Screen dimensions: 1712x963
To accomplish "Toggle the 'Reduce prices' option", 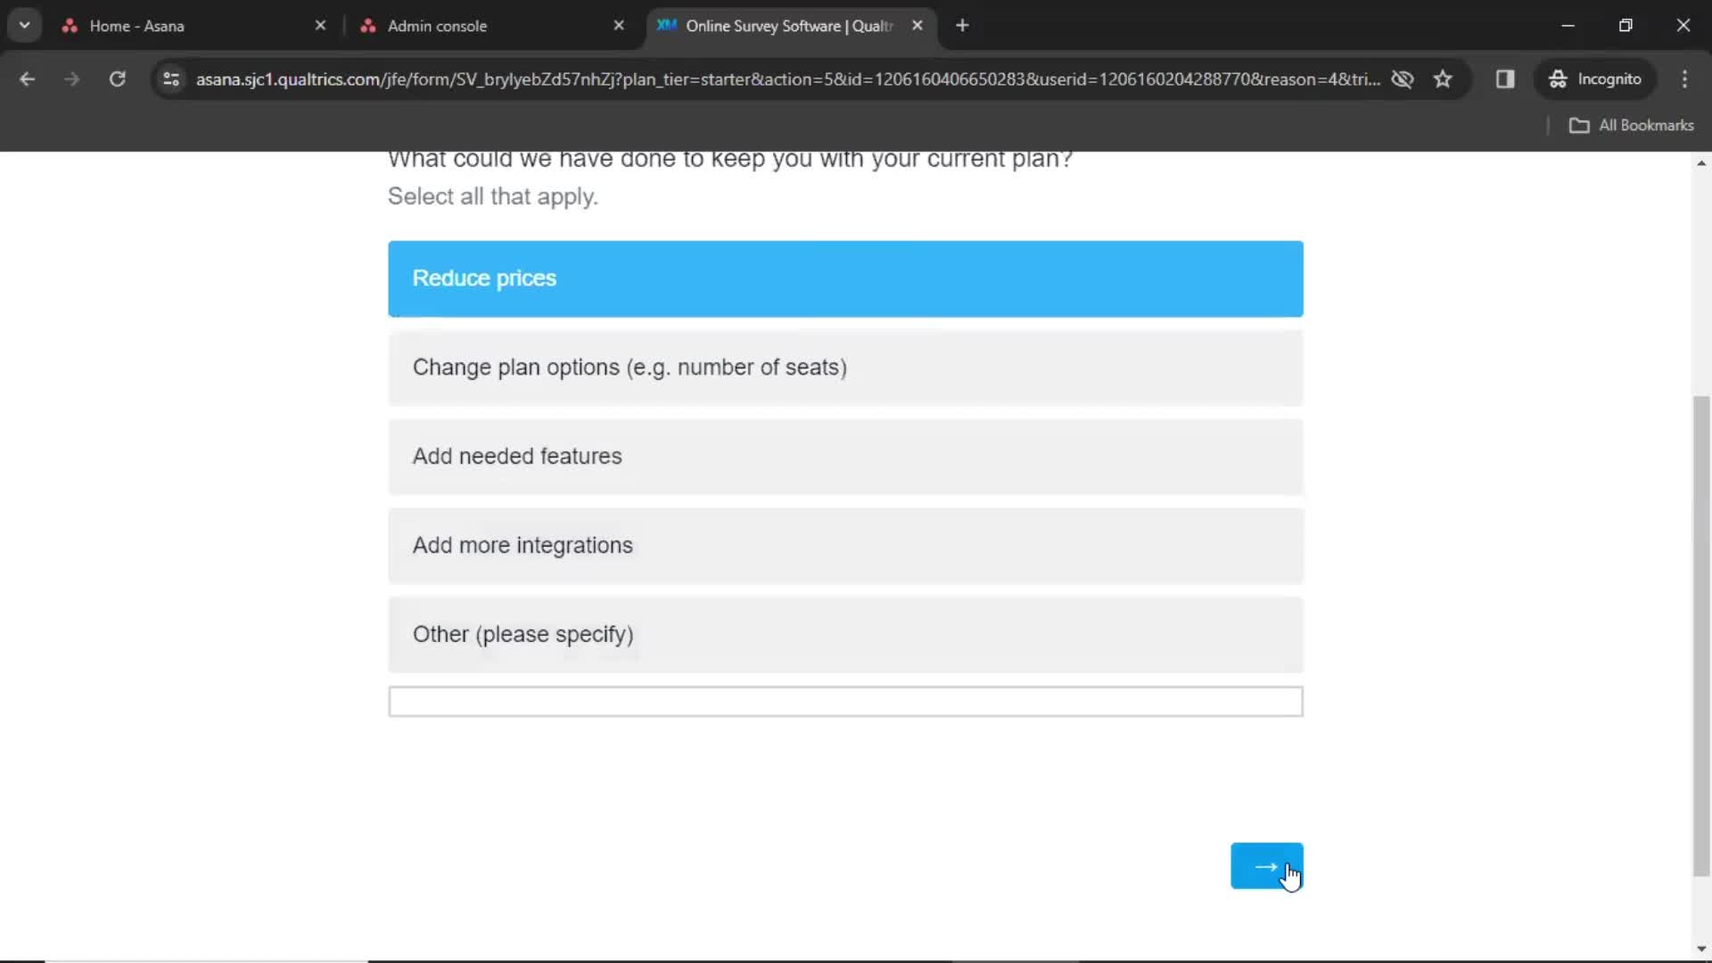I will [844, 277].
